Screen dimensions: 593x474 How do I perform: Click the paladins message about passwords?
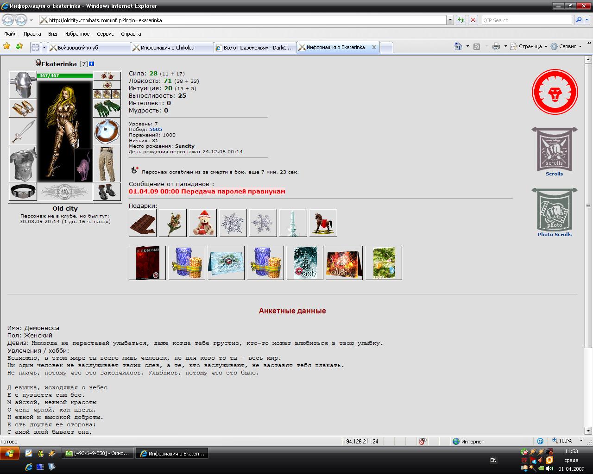click(207, 191)
